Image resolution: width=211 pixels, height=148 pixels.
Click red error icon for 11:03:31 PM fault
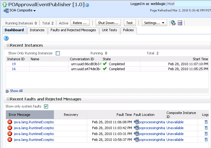tap(10, 134)
